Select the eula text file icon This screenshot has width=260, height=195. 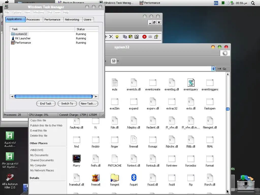(x=115, y=83)
